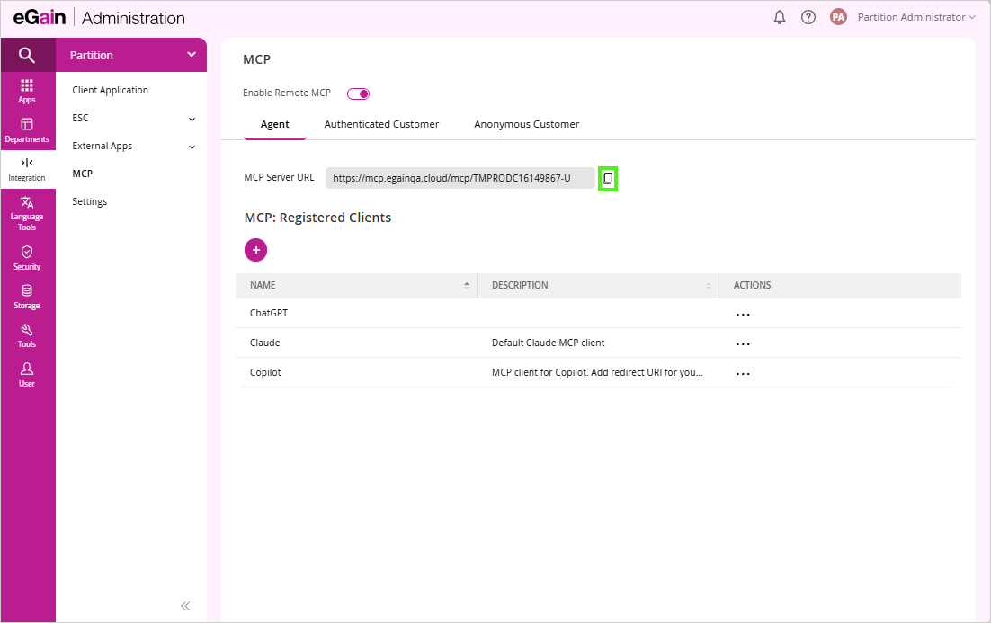Open Partition Administrator user dropdown
This screenshot has width=991, height=623.
[x=915, y=17]
